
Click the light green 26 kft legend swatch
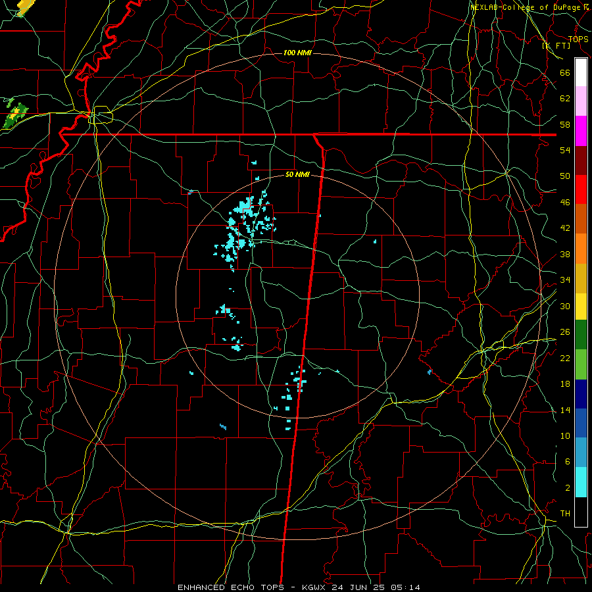tap(581, 364)
